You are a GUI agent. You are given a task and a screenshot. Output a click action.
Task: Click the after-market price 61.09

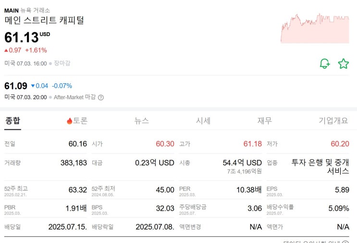tap(16, 86)
